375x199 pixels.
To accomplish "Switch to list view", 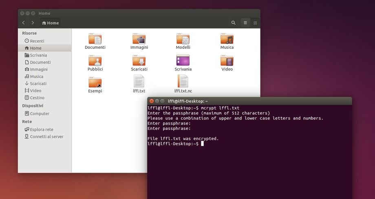I will point(245,23).
